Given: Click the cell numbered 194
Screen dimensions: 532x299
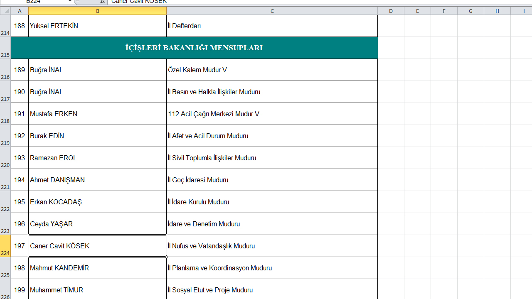Looking at the screenshot, I should click(x=20, y=180).
